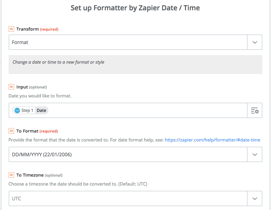Click the DD/MM/YYYY format selection field
Viewport: 271px width, 210px height.
coord(128,155)
